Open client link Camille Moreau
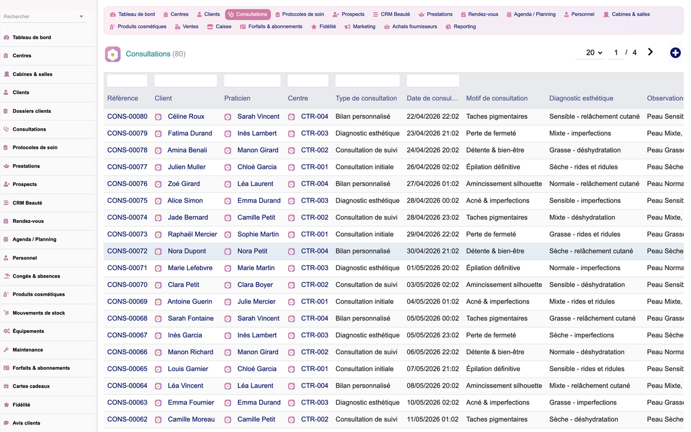This screenshot has width=691, height=432. tap(191, 419)
